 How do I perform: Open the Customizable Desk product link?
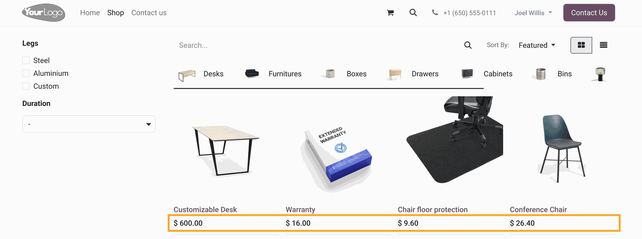(205, 210)
